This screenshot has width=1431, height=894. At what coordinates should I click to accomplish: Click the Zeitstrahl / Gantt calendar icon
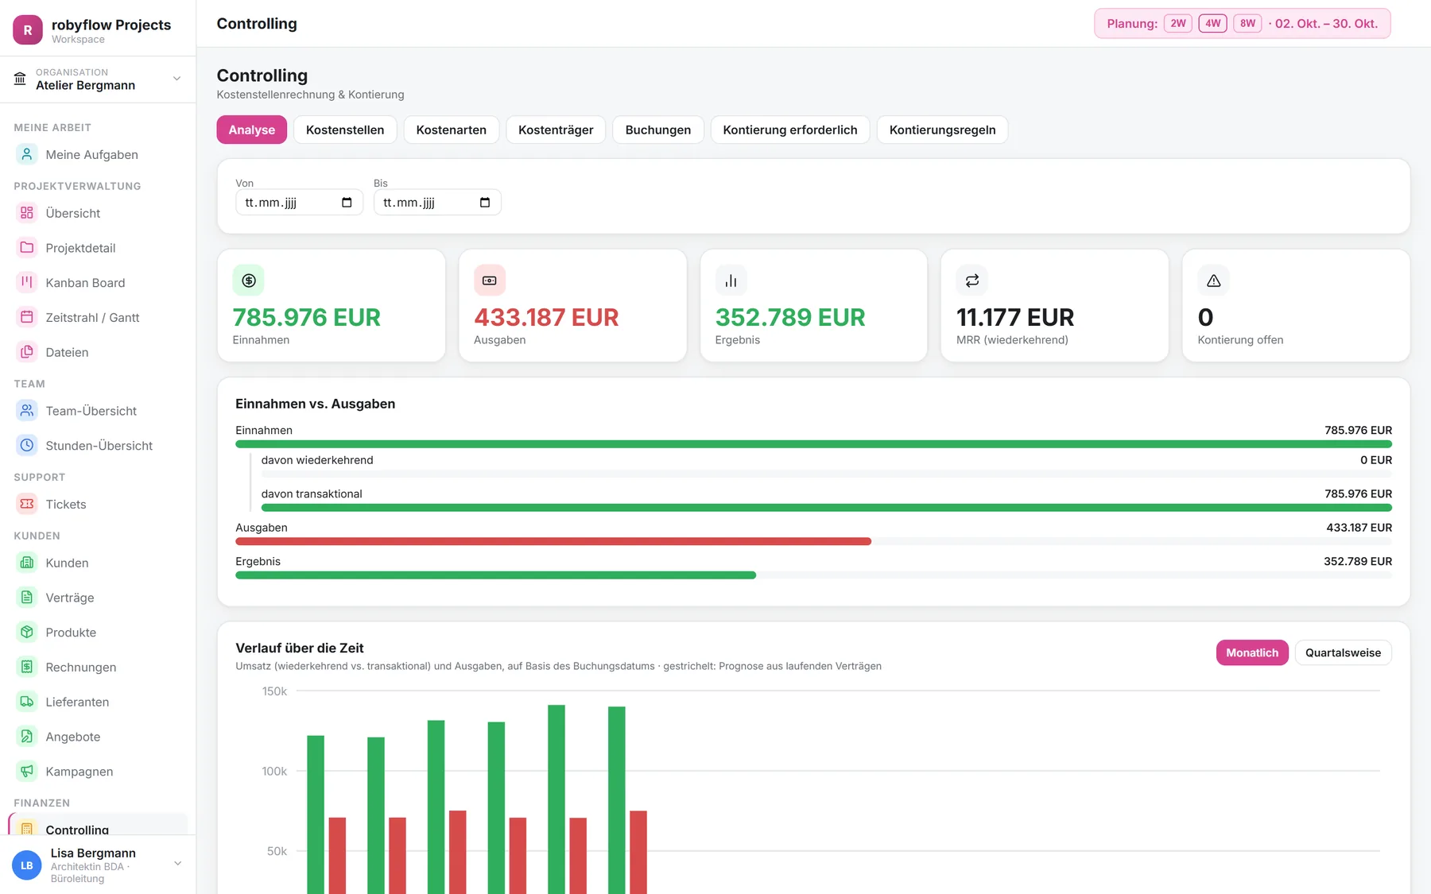click(x=27, y=317)
